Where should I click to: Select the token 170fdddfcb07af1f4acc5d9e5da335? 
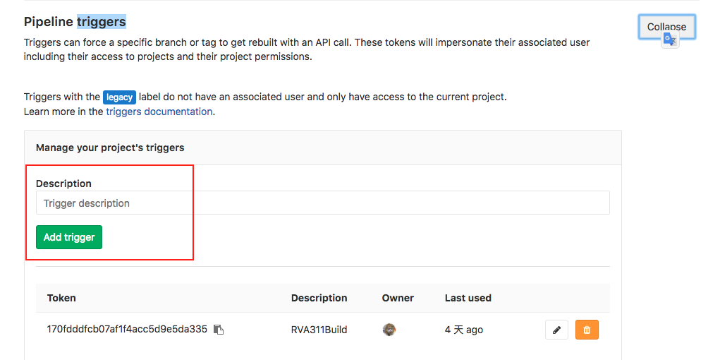127,329
